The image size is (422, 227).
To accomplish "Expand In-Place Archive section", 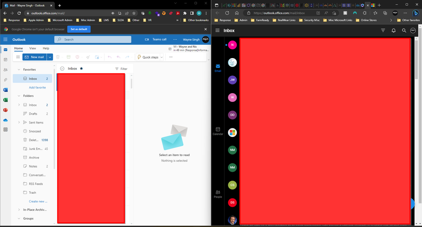I will pyautogui.click(x=19, y=210).
